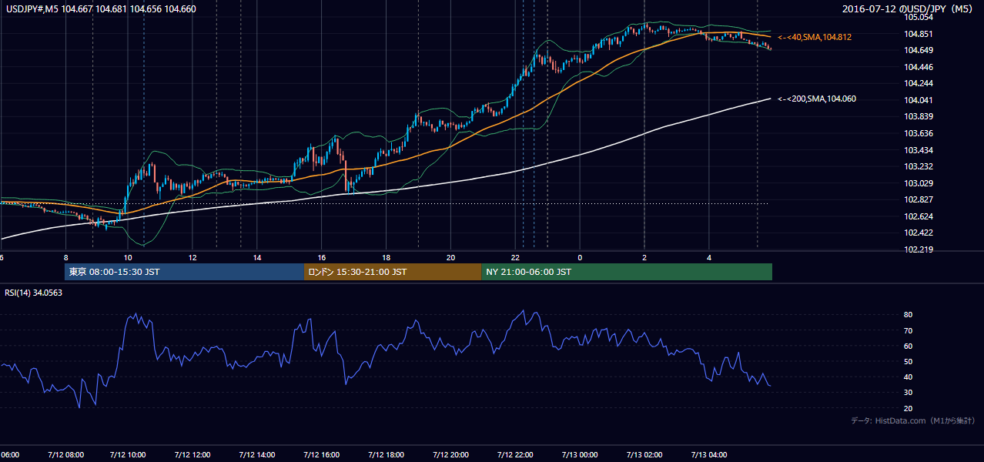Open the HistData.com data source credit
This screenshot has width=984, height=462.
[913, 420]
